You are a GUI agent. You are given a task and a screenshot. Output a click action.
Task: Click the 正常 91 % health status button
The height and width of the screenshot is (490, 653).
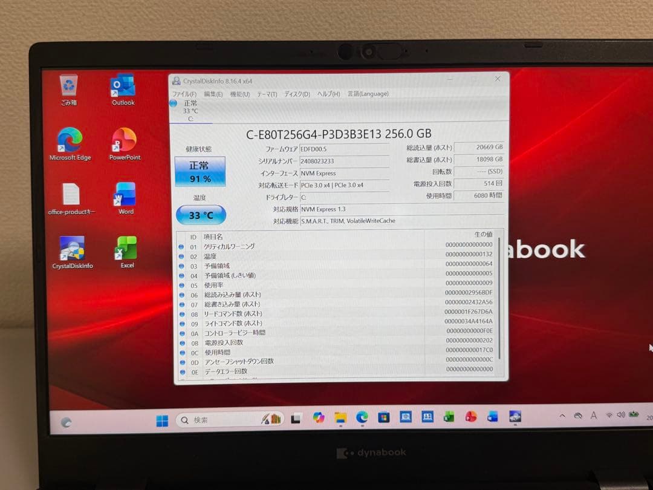[200, 171]
